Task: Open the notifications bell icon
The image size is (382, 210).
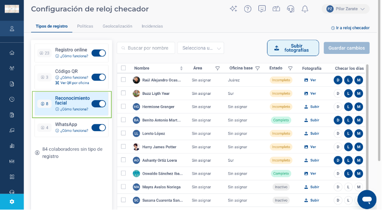Action: pos(305,9)
